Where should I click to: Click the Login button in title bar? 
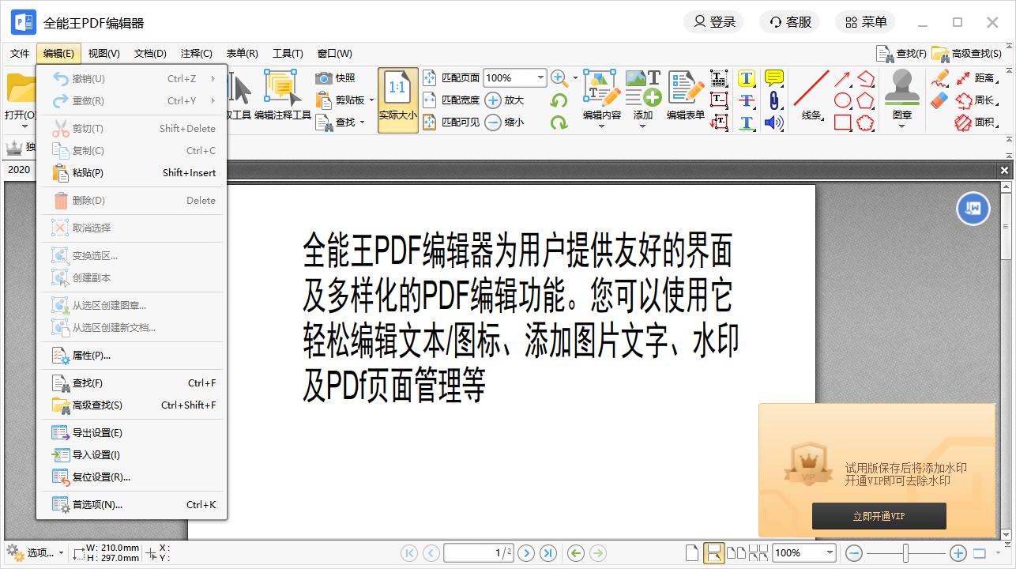pyautogui.click(x=715, y=22)
